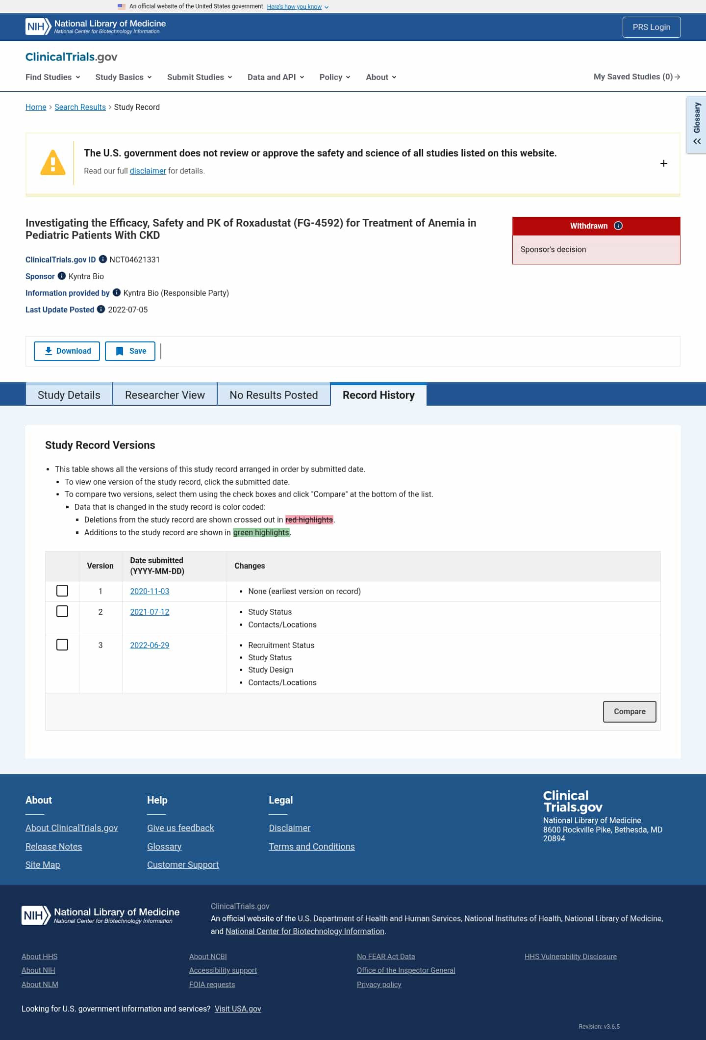Screen dimensions: 706x1040
Task: Expand the Data and API menu
Action: (276, 77)
